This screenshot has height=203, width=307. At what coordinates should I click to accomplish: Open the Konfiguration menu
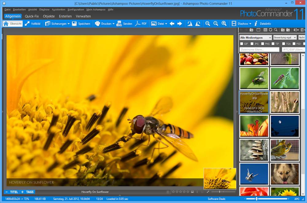click(76, 10)
